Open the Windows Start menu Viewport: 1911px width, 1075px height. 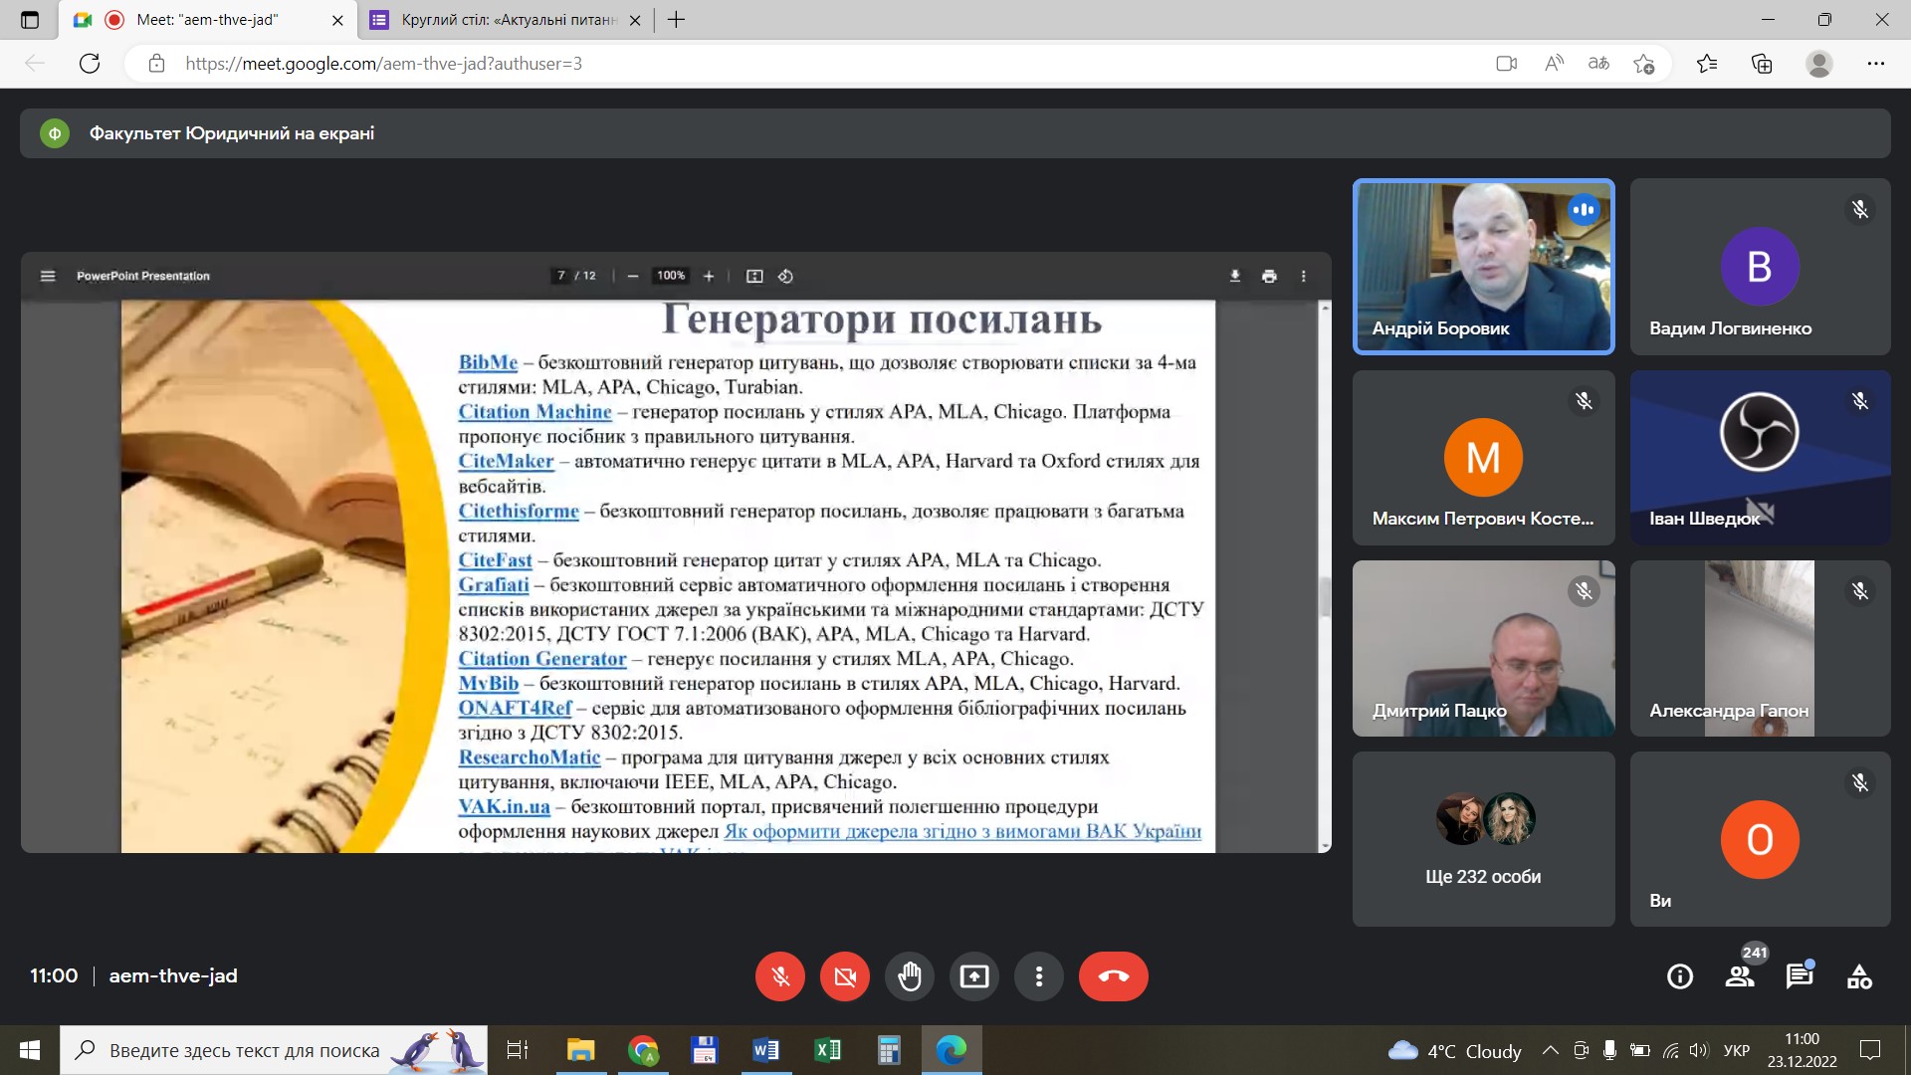click(30, 1050)
